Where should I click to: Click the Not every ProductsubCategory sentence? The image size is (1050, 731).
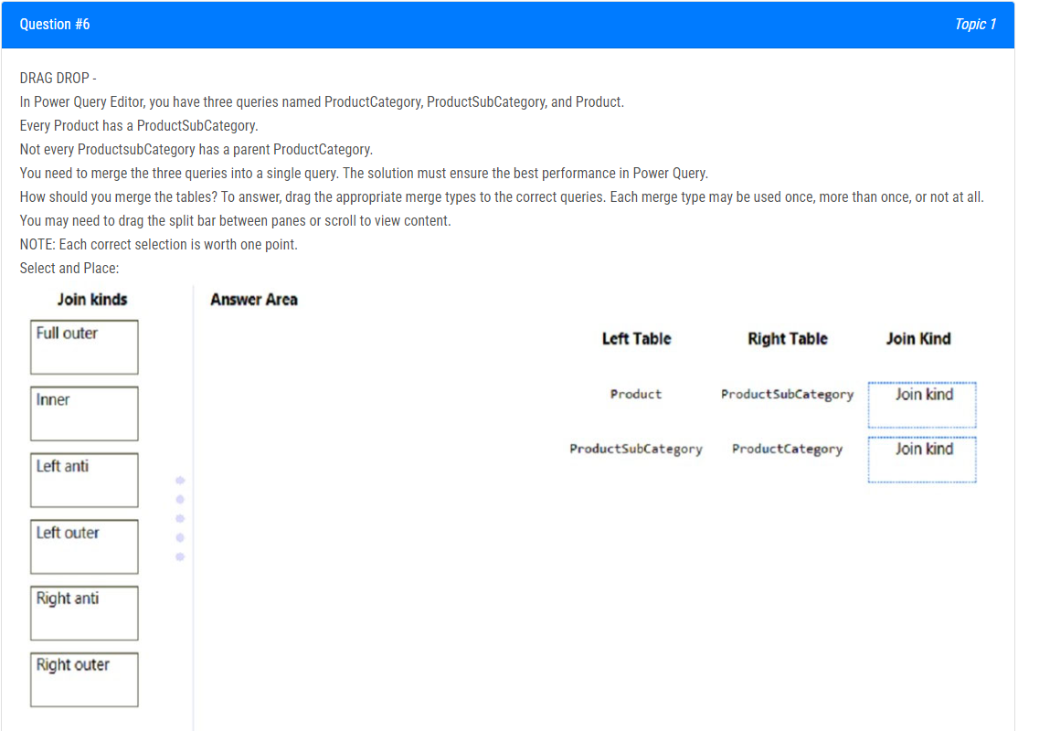(196, 149)
